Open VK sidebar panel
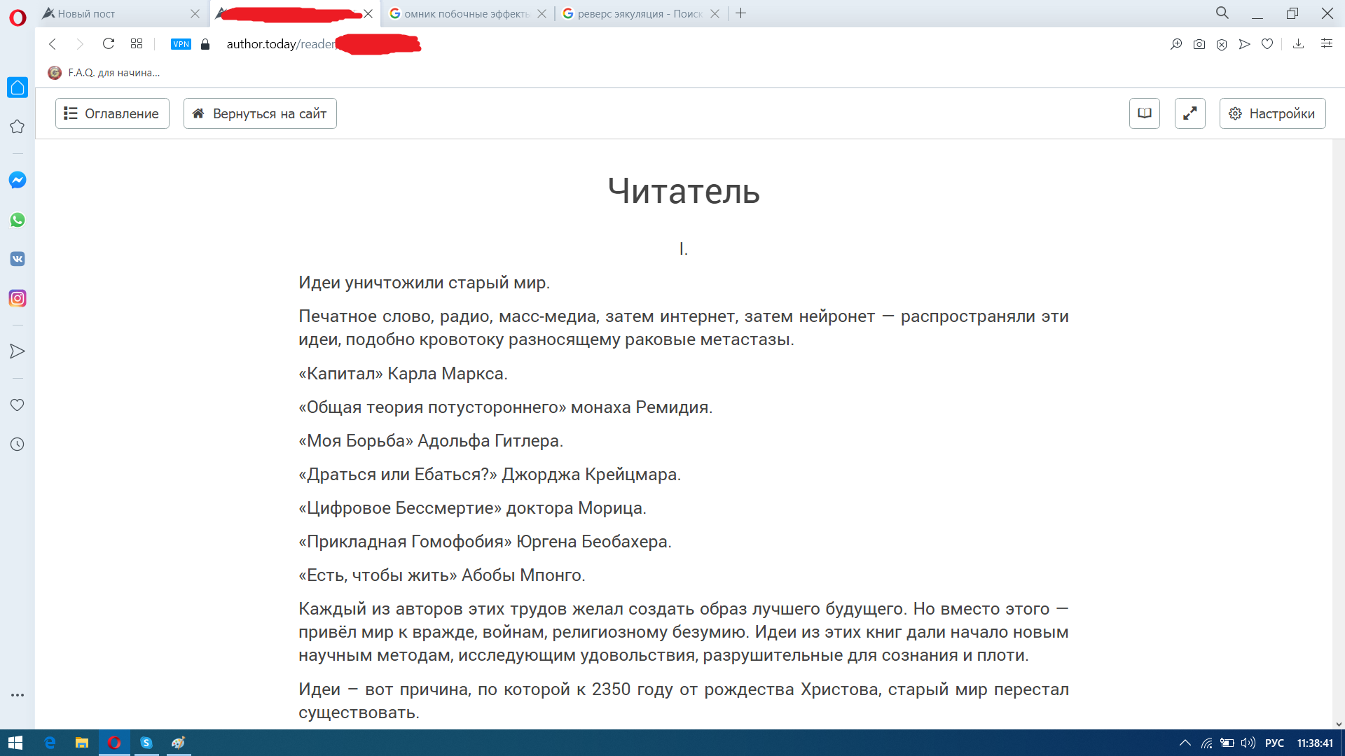Image resolution: width=1345 pixels, height=756 pixels. coord(18,259)
